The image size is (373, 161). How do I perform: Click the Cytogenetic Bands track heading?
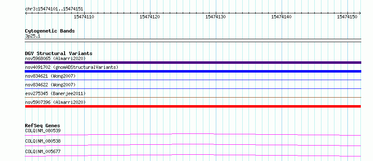(50, 31)
